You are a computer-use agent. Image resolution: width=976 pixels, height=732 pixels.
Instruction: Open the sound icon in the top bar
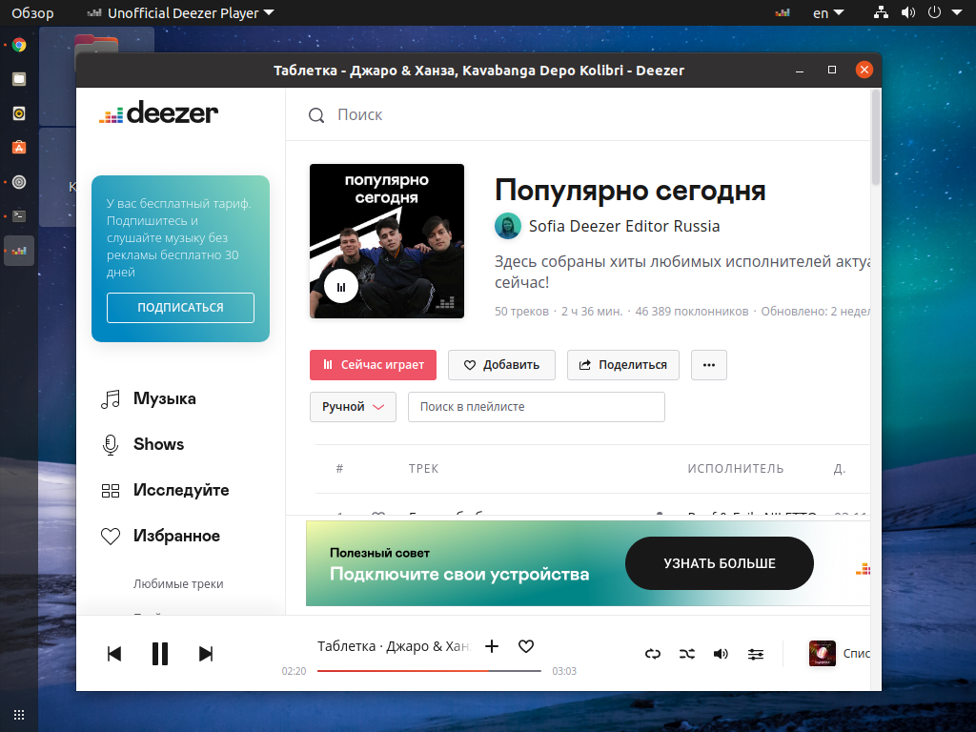pyautogui.click(x=908, y=12)
